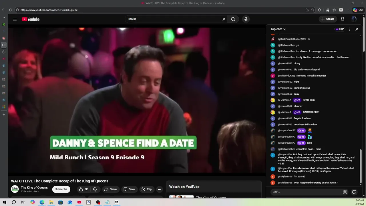
Task: Click The King of Queens channel name
Action: [x=34, y=188]
